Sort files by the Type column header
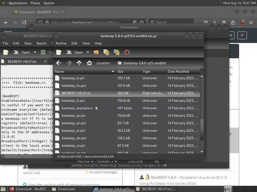Image resolution: width=257 pixels, height=192 pixels. click(x=154, y=71)
